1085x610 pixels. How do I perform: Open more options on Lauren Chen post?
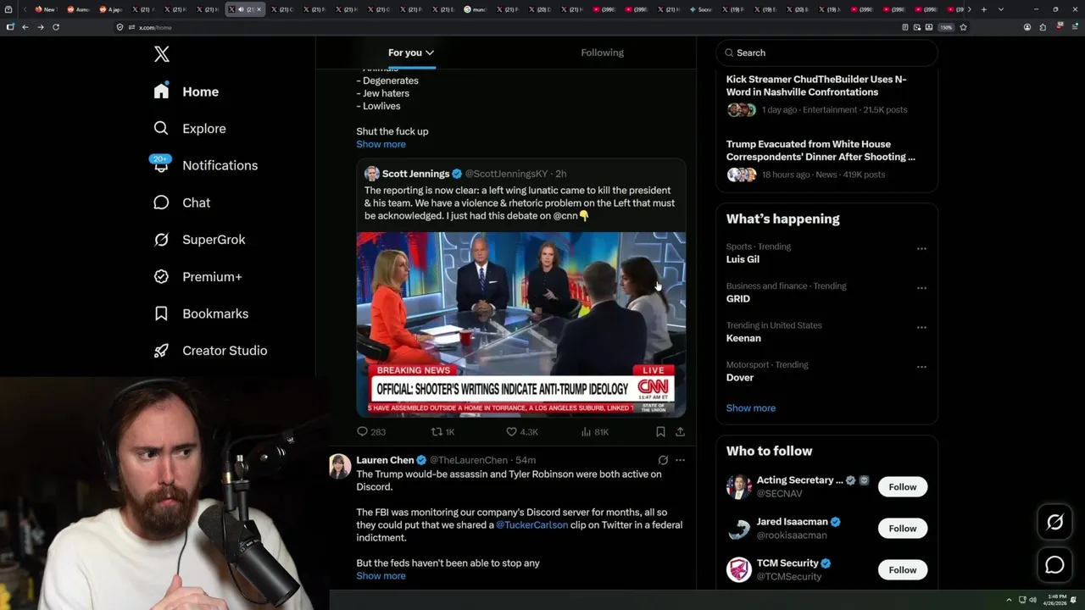coord(680,460)
